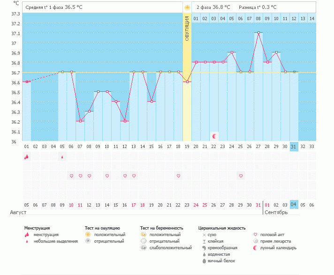Click the heart icon on August 11
Image resolution: width=334 pixels, height=275 pixels.
[80, 176]
